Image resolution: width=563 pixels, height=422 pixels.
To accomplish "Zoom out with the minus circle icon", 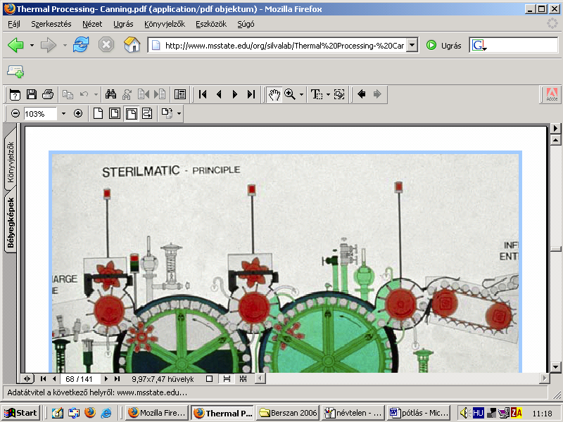I will coord(15,113).
